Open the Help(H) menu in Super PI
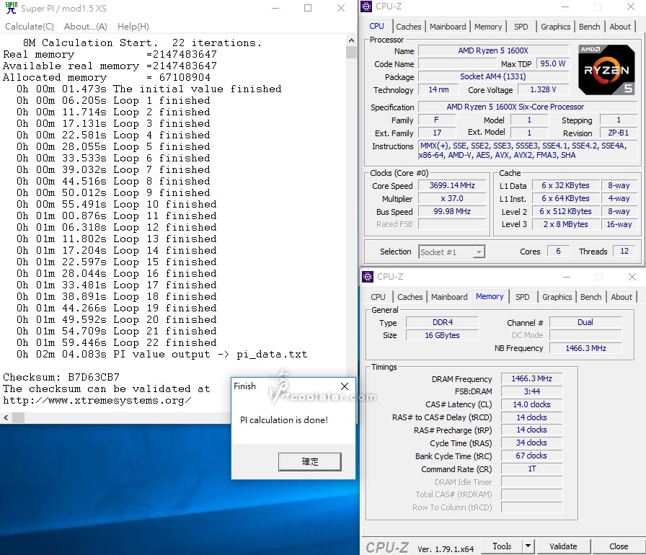This screenshot has height=555, width=646. (x=133, y=27)
